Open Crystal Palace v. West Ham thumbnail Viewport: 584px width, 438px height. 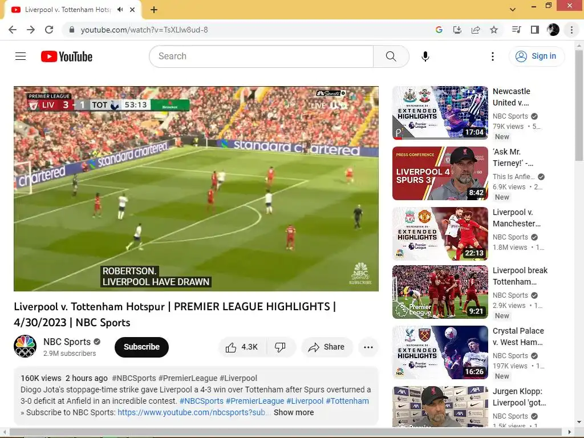(440, 352)
